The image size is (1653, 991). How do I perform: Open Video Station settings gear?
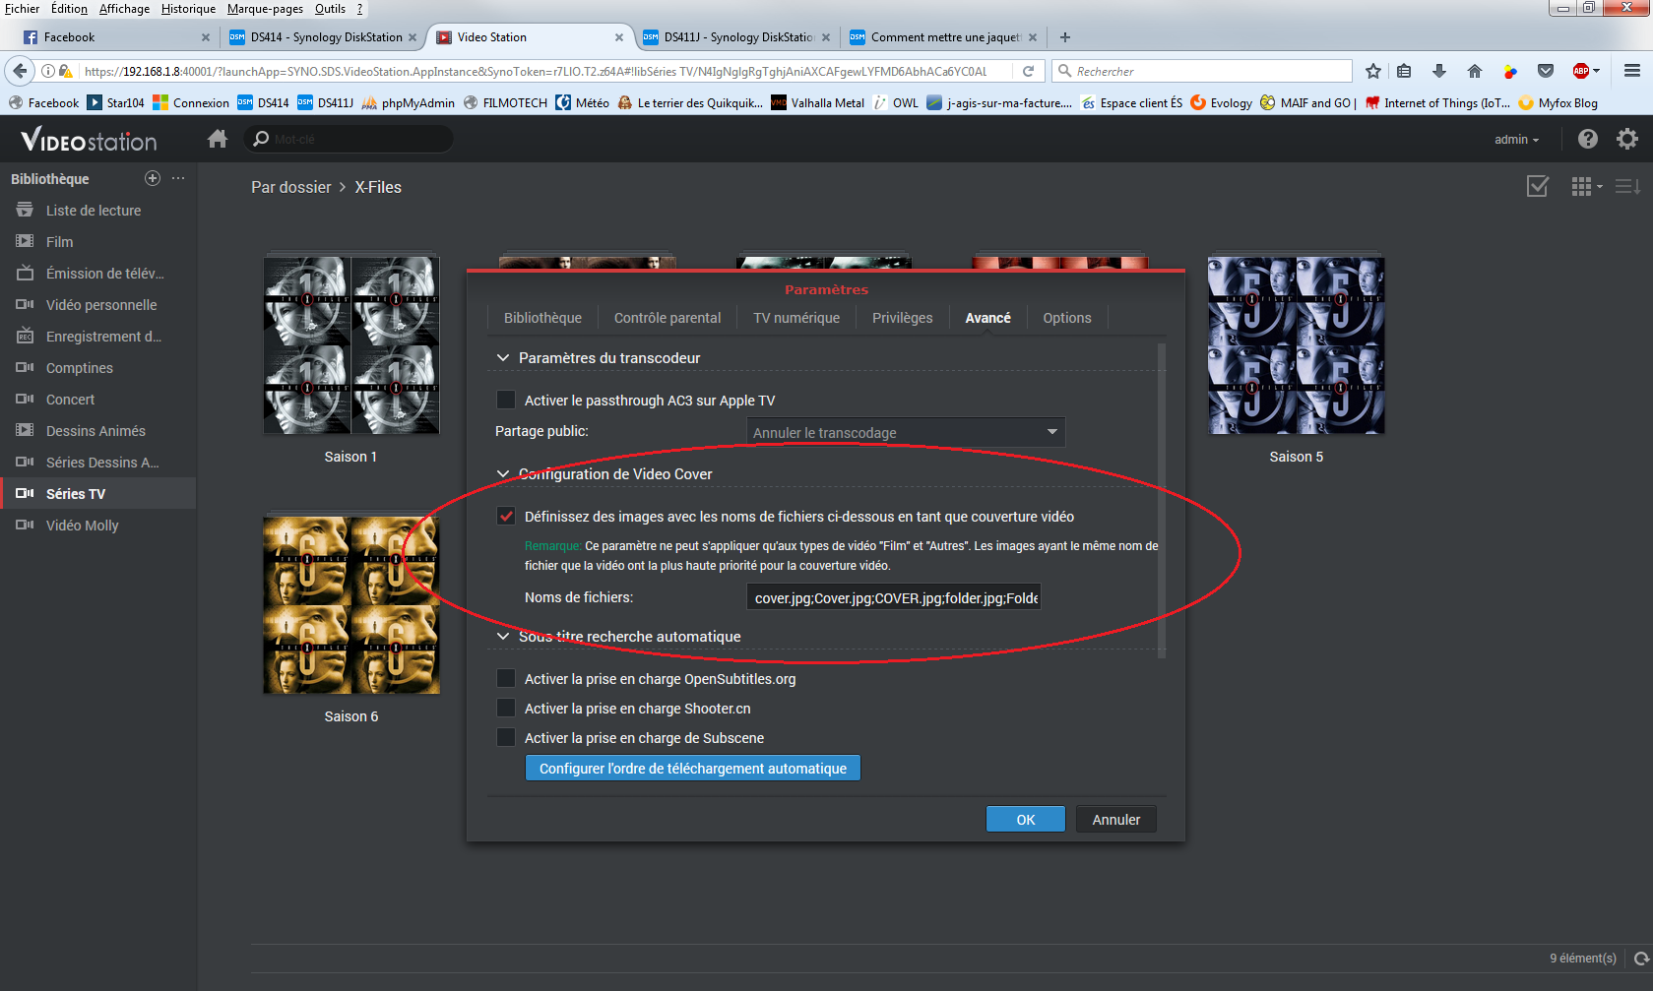[x=1627, y=139]
